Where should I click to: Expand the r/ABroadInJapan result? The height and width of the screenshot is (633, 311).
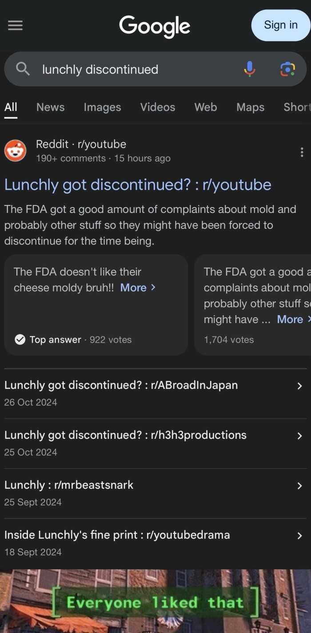[299, 386]
